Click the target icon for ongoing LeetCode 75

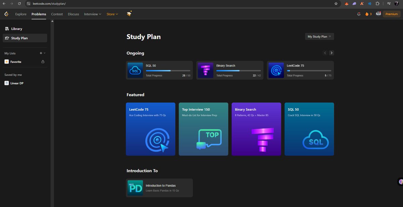(x=276, y=70)
